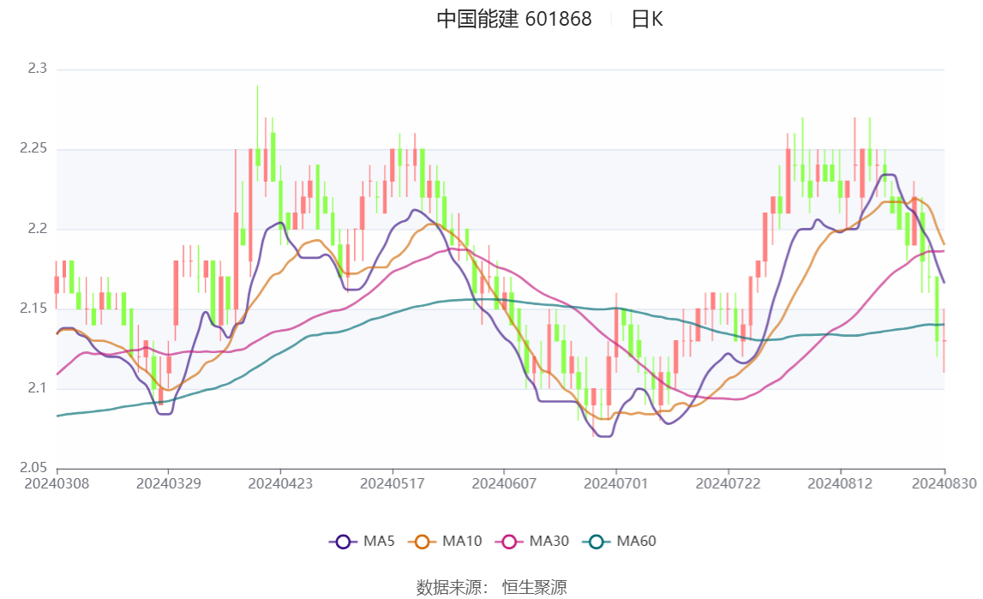Click the data source text 数据来源: 恒生聚源
Viewport: 983px width, 599px height.
coord(492,587)
